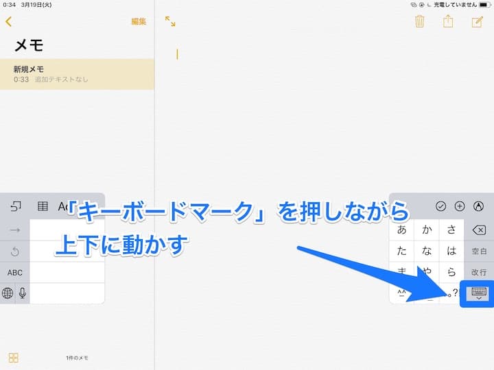Viewport: 494px width, 370px height.
Task: Tap the 空白 space key
Action: click(x=479, y=251)
